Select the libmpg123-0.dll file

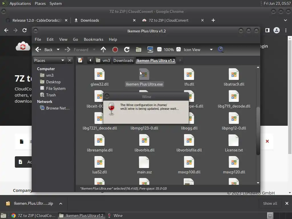[x=144, y=128]
